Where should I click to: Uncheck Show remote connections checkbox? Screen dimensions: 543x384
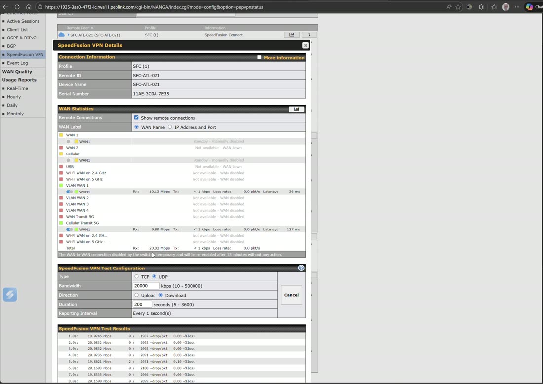click(136, 118)
